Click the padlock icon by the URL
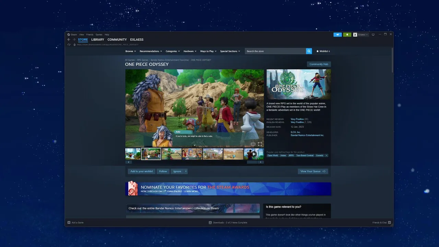 tap(74, 45)
